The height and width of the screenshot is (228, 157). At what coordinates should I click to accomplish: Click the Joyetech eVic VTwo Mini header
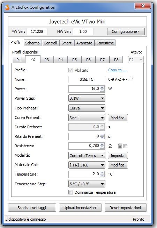pos(77,22)
